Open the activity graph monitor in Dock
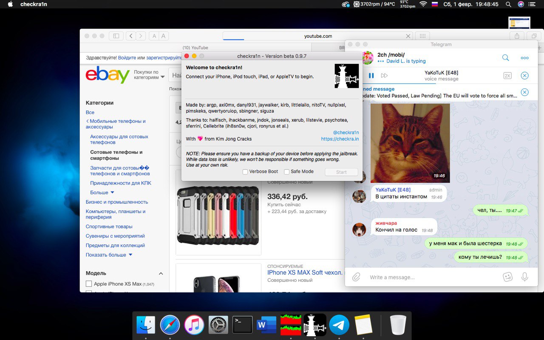The width and height of the screenshot is (544, 340). pos(291,325)
